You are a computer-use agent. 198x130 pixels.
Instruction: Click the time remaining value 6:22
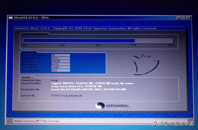pyautogui.click(x=61, y=70)
